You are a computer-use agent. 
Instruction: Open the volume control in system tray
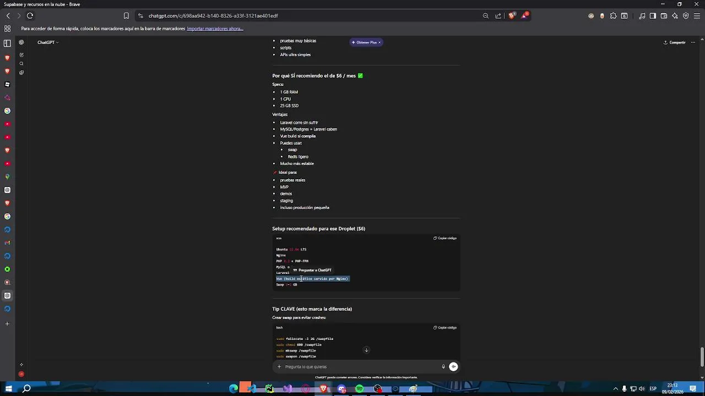[x=642, y=389]
